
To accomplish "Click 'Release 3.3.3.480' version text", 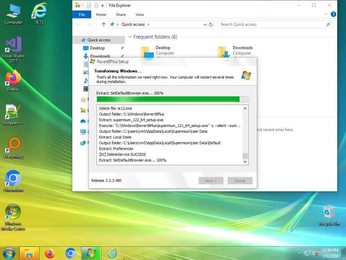I will pyautogui.click(x=106, y=180).
